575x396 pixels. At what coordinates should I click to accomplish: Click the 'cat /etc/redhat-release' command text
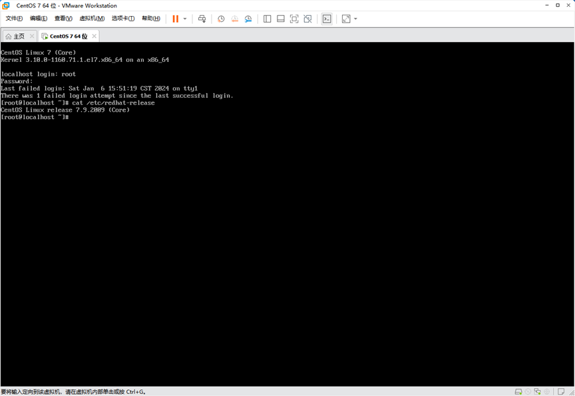pyautogui.click(x=113, y=102)
